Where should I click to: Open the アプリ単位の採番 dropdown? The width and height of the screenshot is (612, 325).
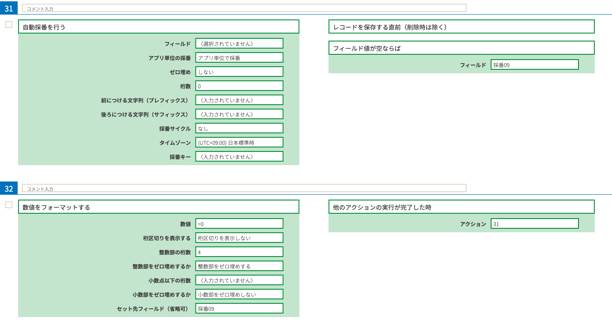tap(239, 58)
